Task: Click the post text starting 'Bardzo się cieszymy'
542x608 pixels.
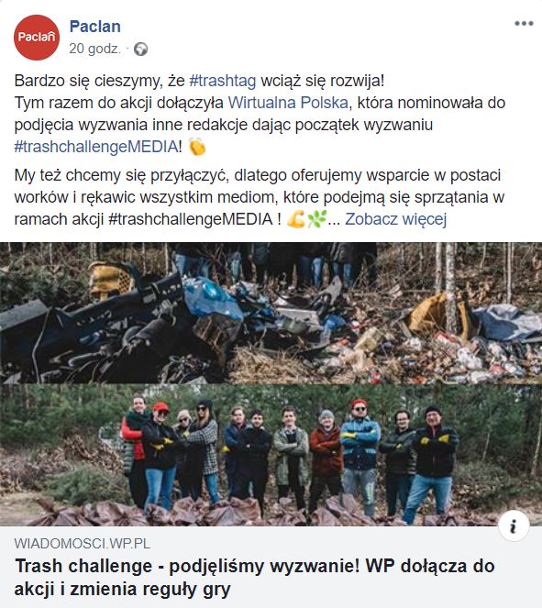Action: click(x=260, y=114)
